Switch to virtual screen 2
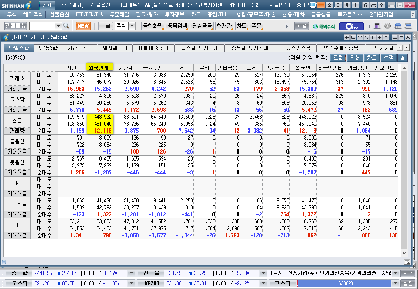The width and height of the screenshot is (418, 289). (x=330, y=5)
